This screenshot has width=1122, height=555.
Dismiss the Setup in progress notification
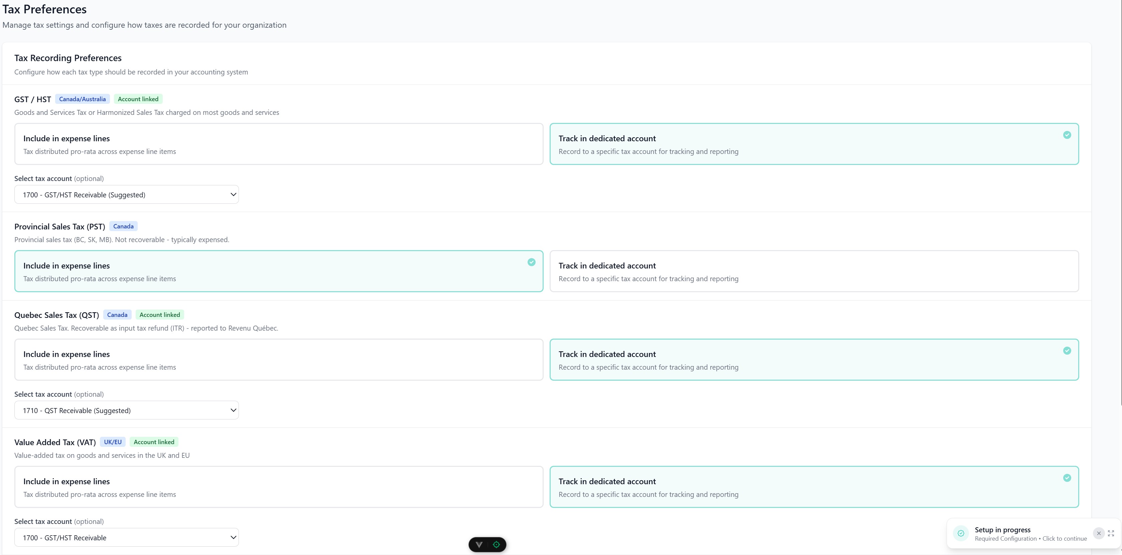click(x=1099, y=533)
